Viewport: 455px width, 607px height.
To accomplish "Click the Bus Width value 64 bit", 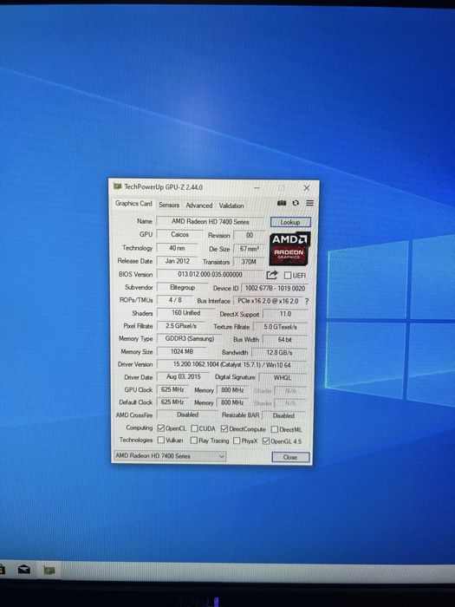I will pos(285,340).
